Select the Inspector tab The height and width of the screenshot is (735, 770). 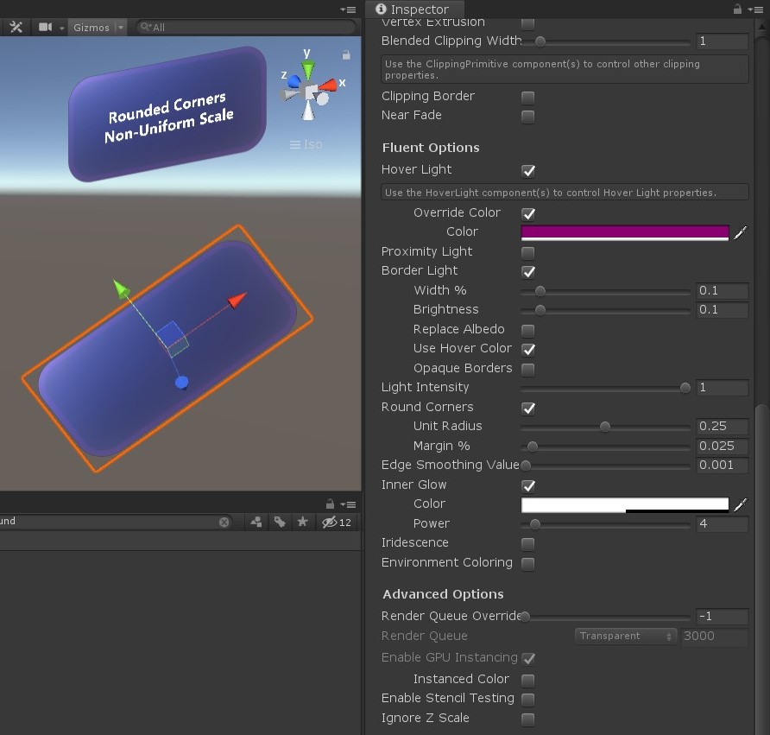tap(414, 10)
